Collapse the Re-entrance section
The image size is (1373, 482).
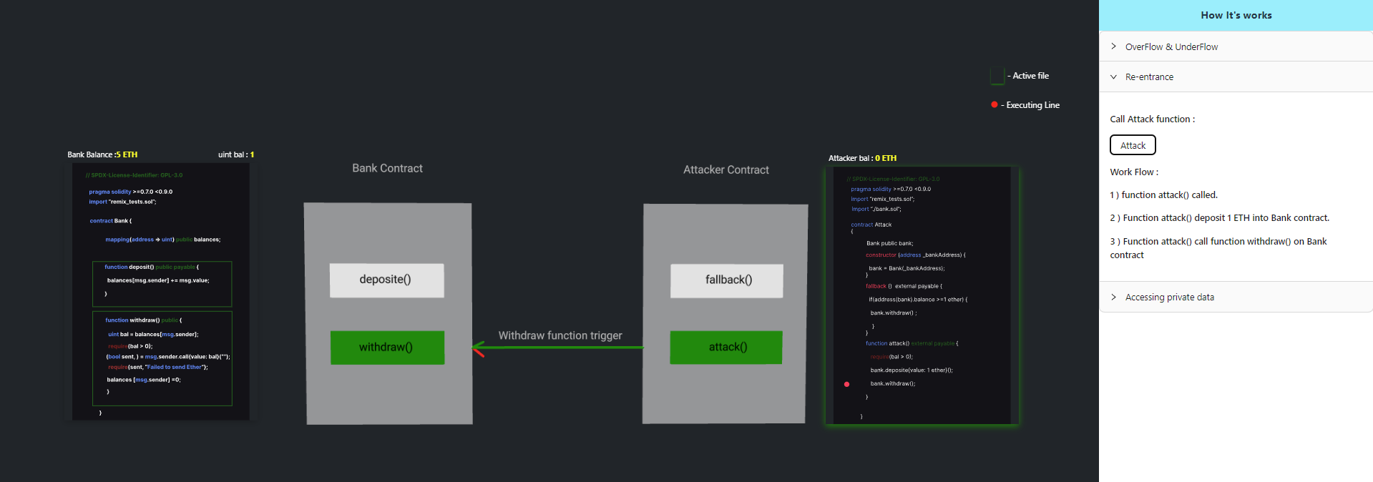pyautogui.click(x=1148, y=77)
